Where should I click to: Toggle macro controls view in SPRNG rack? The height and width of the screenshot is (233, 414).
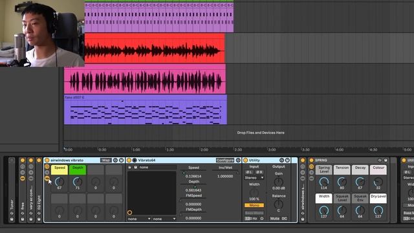click(312, 166)
